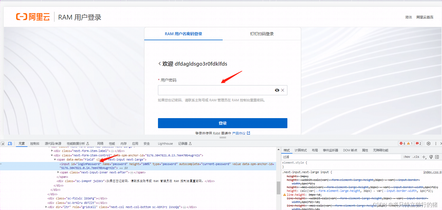Click external link icon next to 产品协议
The width and height of the screenshot is (442, 210).
[248, 133]
